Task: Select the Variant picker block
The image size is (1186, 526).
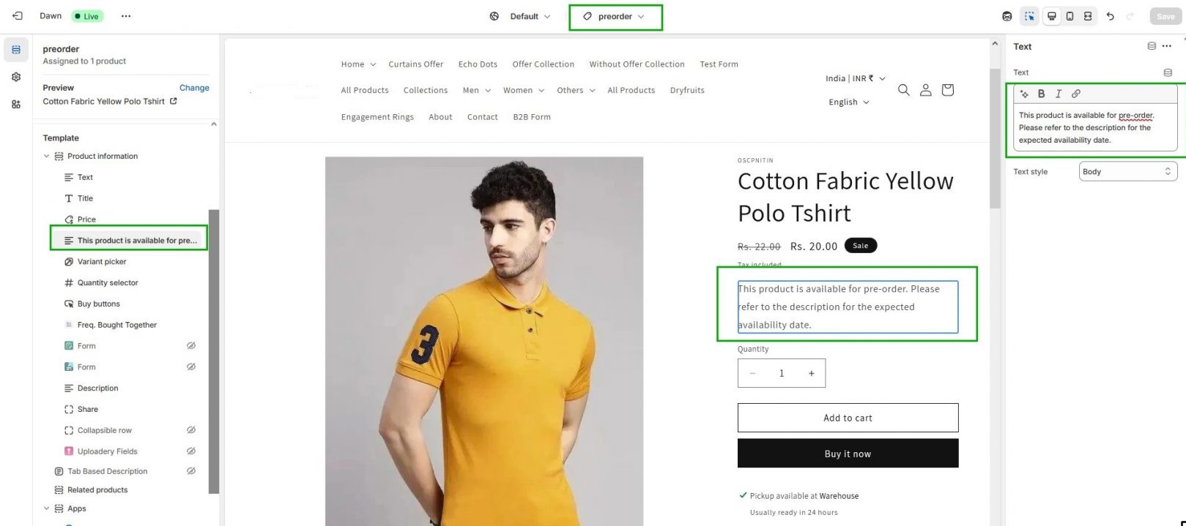Action: pos(102,262)
